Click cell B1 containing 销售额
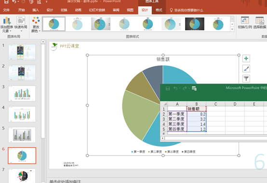 196,109
